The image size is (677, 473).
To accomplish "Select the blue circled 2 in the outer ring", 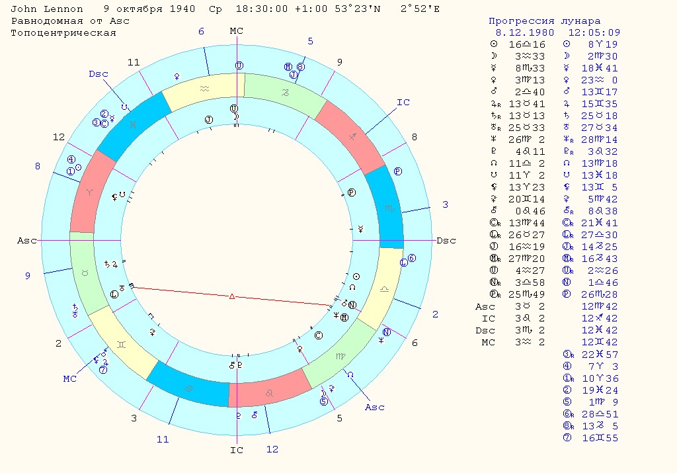I will [104, 114].
